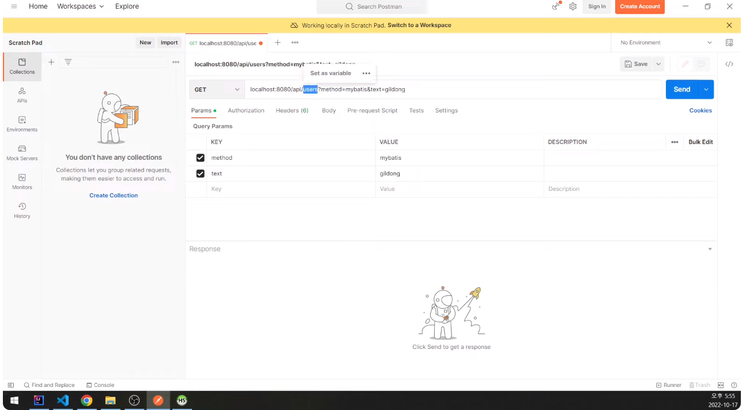Click Create Account
The image size is (742, 410).
point(640,6)
